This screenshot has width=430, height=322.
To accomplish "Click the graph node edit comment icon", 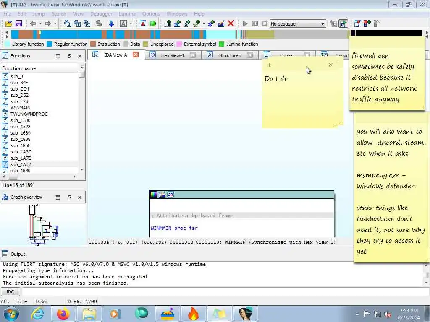I will [x=162, y=195].
